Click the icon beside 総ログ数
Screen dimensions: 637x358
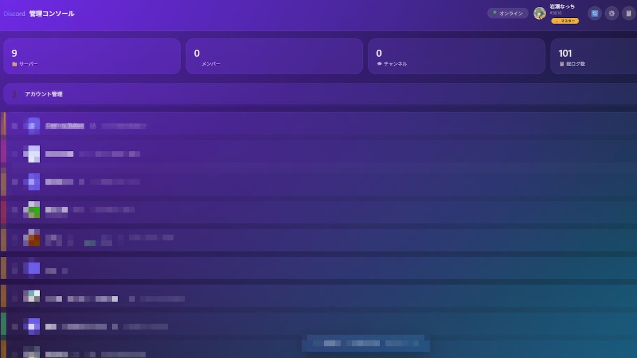pos(562,64)
